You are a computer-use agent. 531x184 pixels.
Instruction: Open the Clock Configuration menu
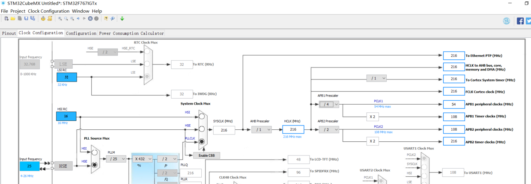(x=48, y=11)
